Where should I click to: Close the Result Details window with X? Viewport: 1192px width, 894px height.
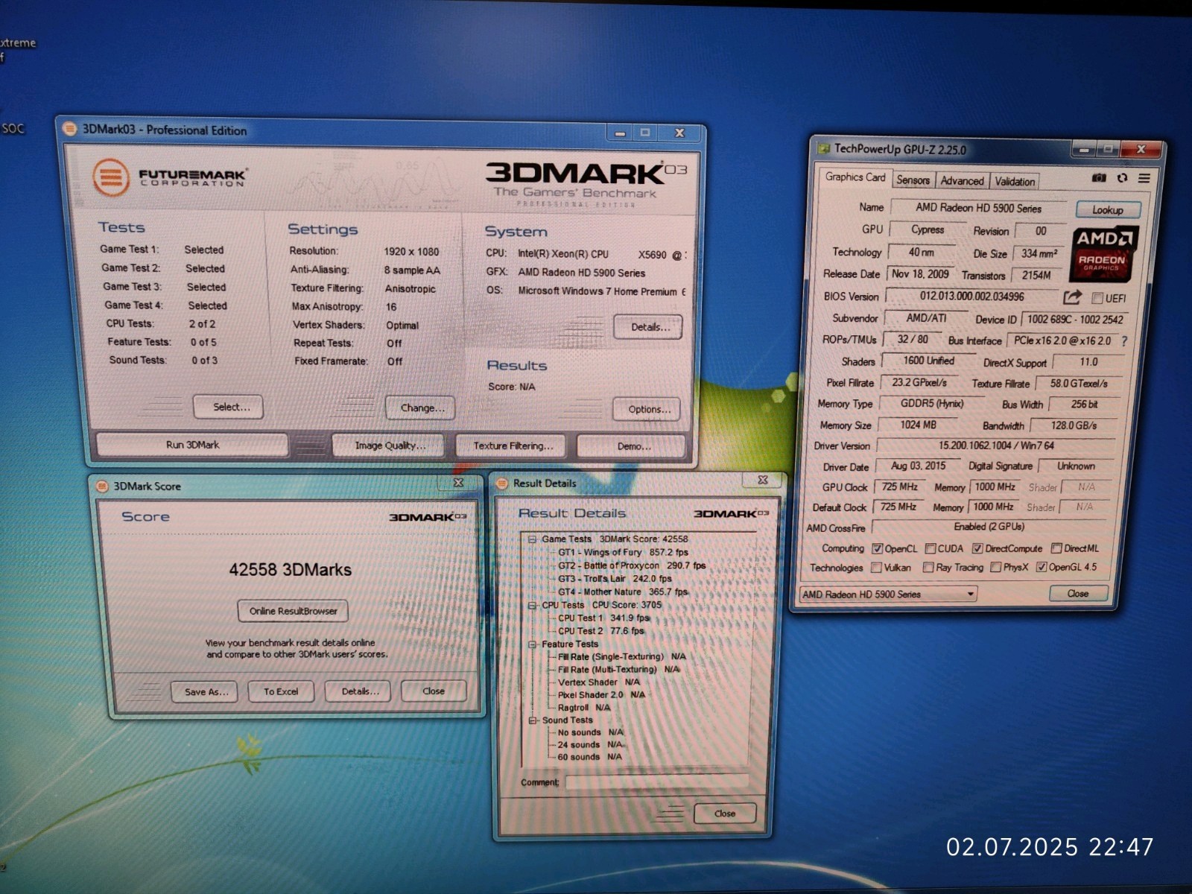763,480
